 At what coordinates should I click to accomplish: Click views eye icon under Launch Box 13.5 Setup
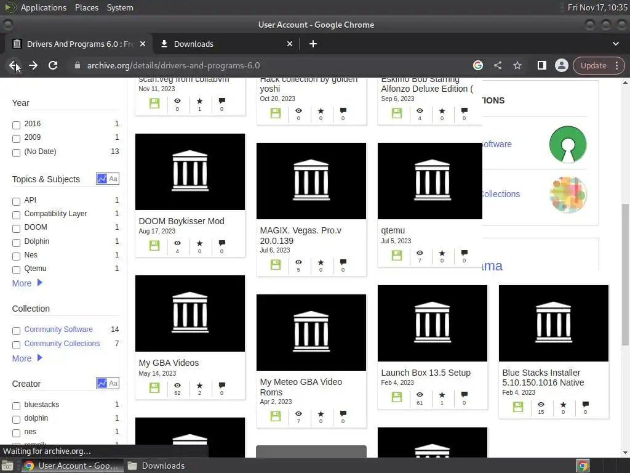(x=420, y=394)
